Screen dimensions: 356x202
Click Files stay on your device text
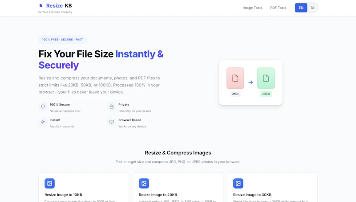click(x=135, y=111)
